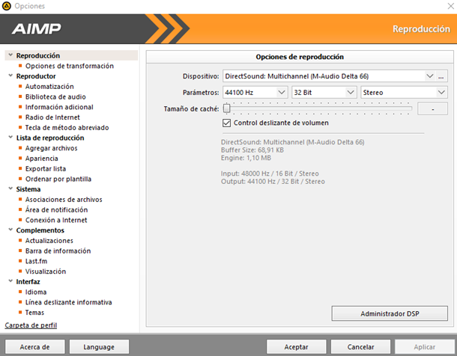Collapse the Sistema tree section

click(10, 189)
